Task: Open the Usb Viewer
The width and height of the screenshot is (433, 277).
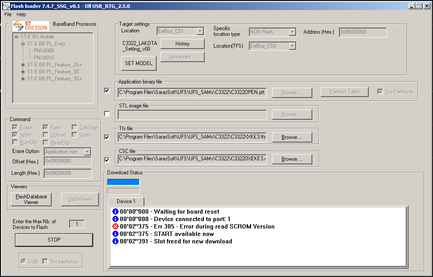Action: click(80, 199)
